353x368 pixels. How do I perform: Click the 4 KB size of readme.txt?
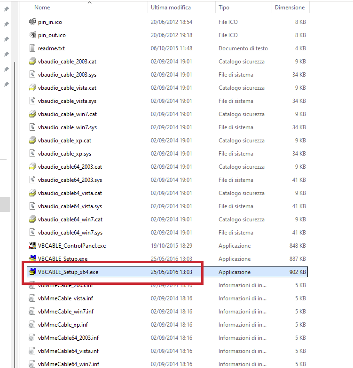pos(300,48)
